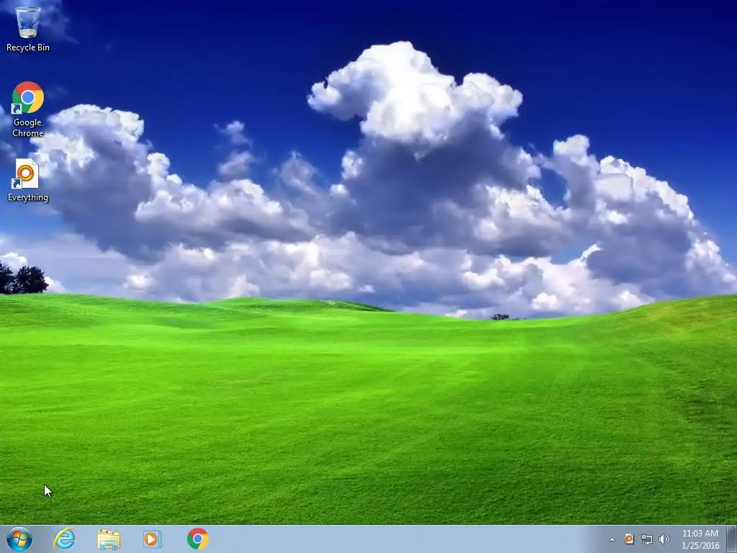
Task: Launch Google Chrome from the taskbar
Action: click(198, 539)
